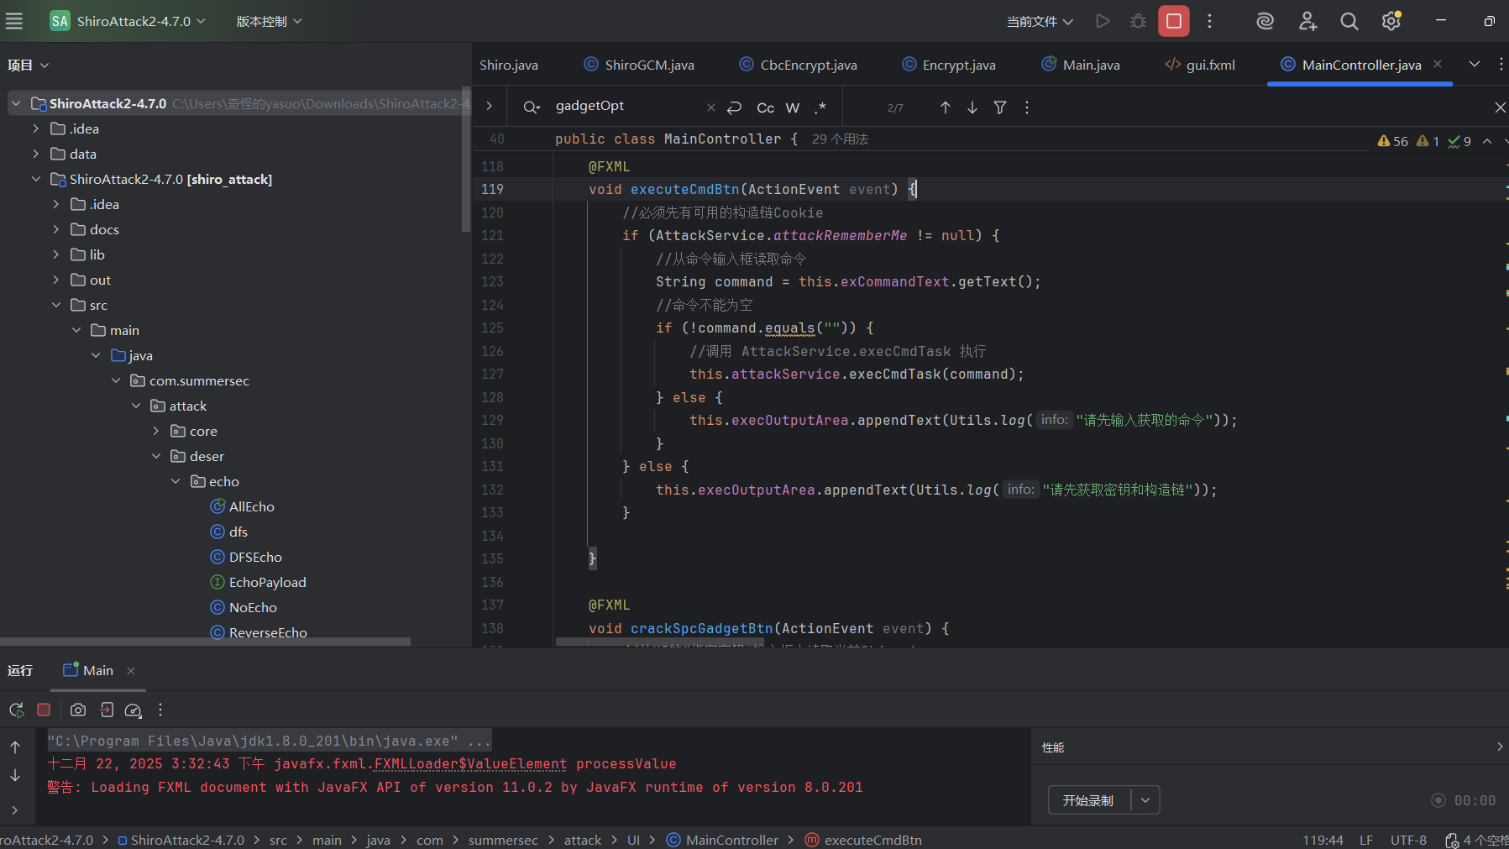Click the filter search results icon
Image resolution: width=1509 pixels, height=849 pixels.
coord(999,107)
